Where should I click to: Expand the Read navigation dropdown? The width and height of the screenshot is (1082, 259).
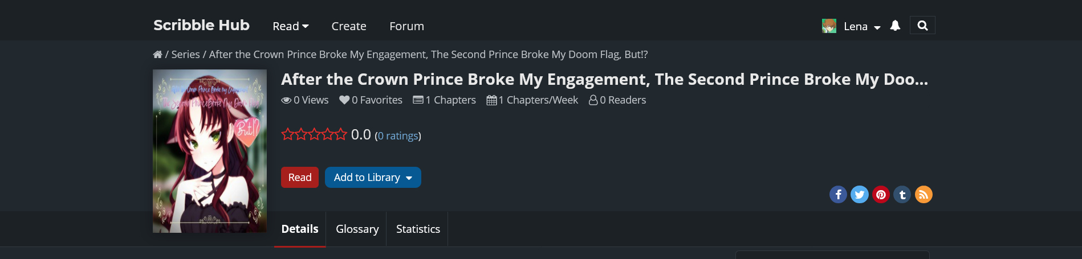(290, 26)
